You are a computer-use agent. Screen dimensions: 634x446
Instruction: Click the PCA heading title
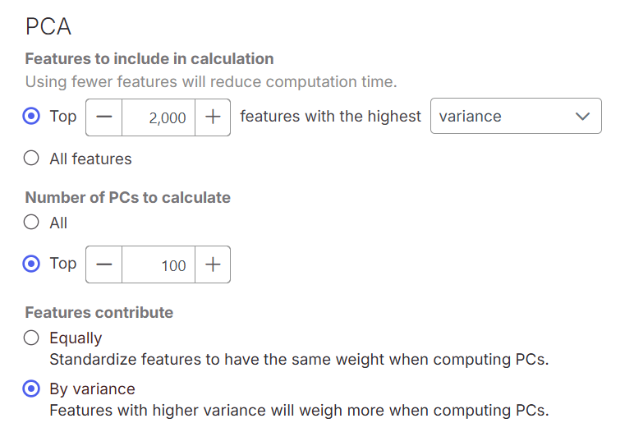tap(48, 27)
